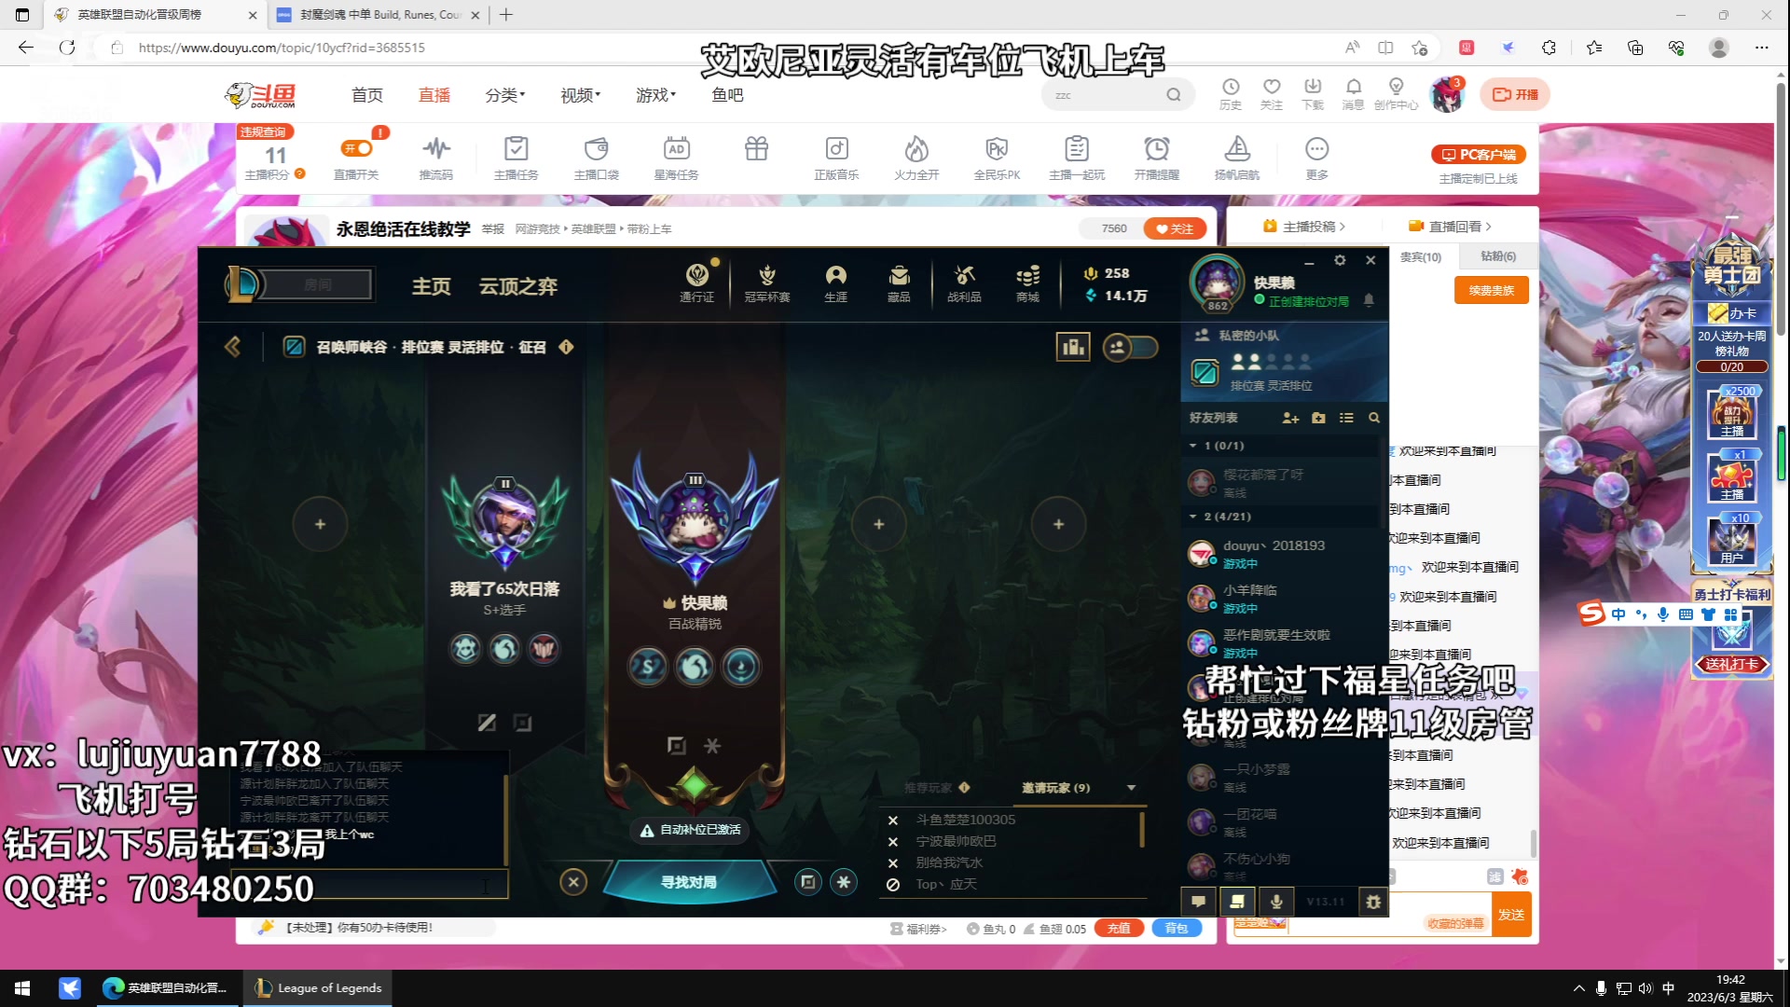Screen dimensions: 1790x1007
Task: Open 全民乐PK icon
Action: pos(997,157)
